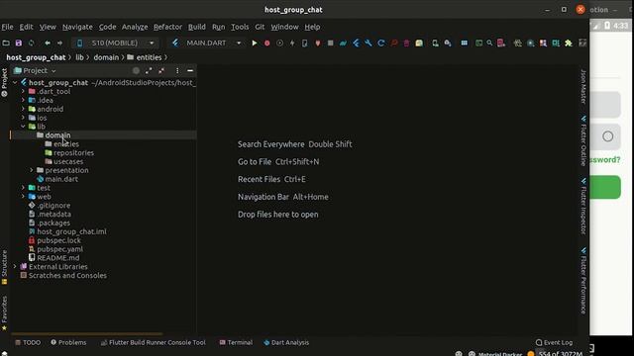Open the Flutter Performance side panel
Screen dimensions: 634x356
pyautogui.click(x=583, y=281)
